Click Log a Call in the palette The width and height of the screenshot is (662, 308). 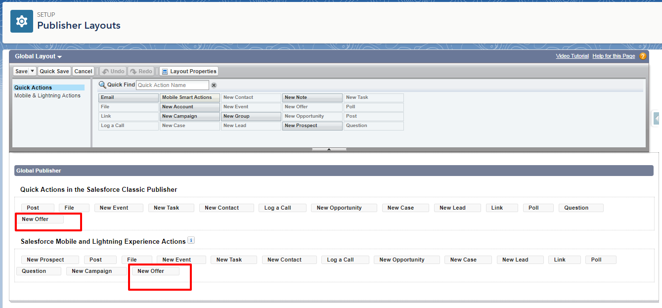pos(129,126)
